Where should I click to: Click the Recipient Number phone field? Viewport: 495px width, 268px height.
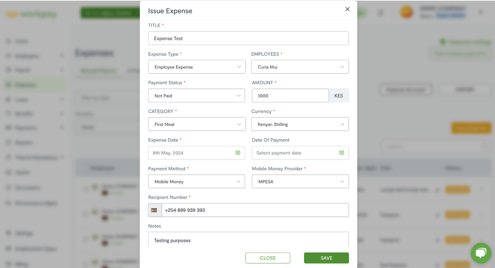pyautogui.click(x=255, y=210)
